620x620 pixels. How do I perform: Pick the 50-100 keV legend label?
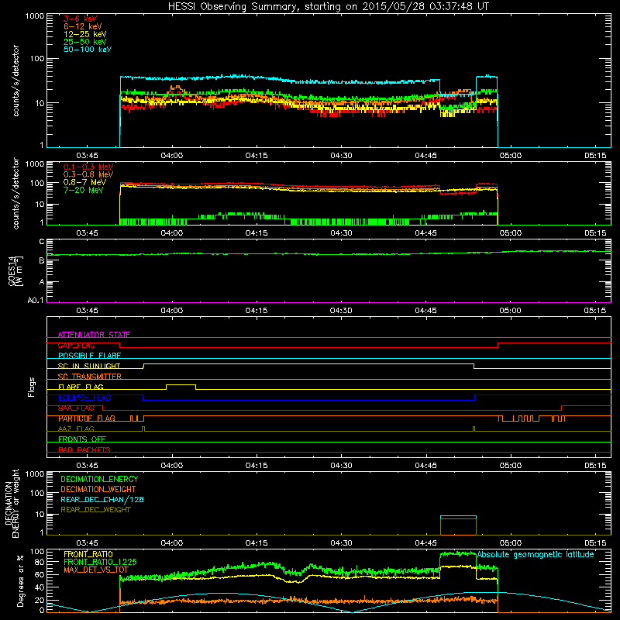coord(88,49)
